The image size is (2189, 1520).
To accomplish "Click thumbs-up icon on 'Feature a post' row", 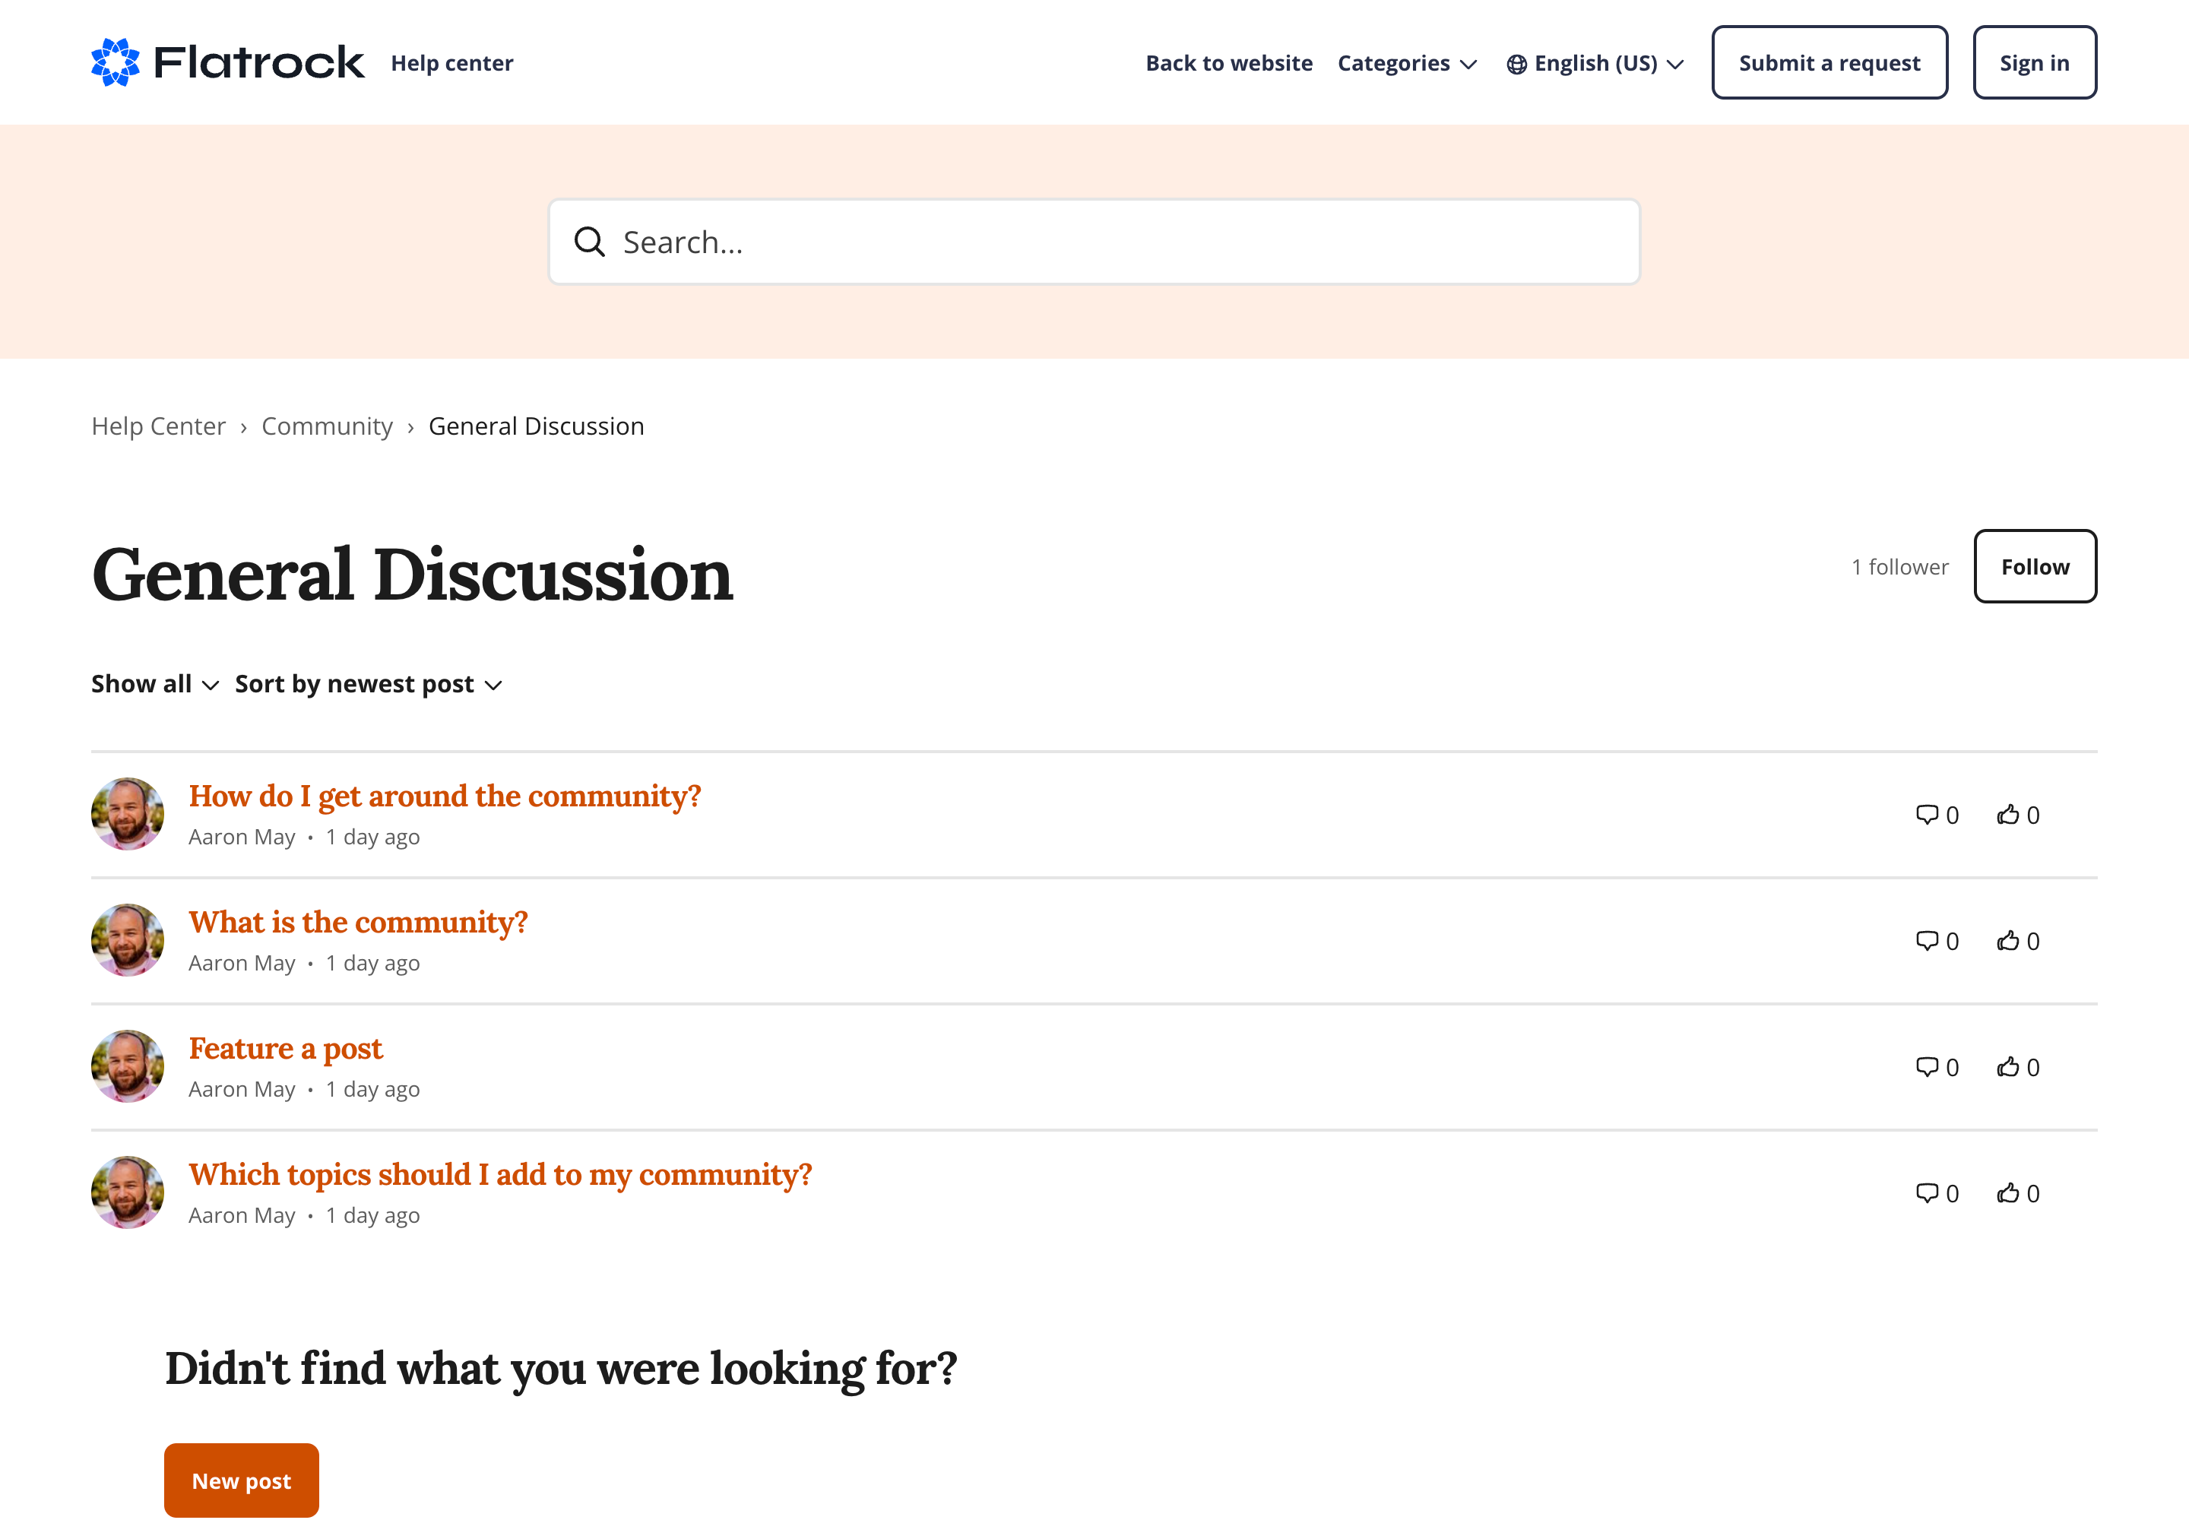I will coord(2008,1067).
